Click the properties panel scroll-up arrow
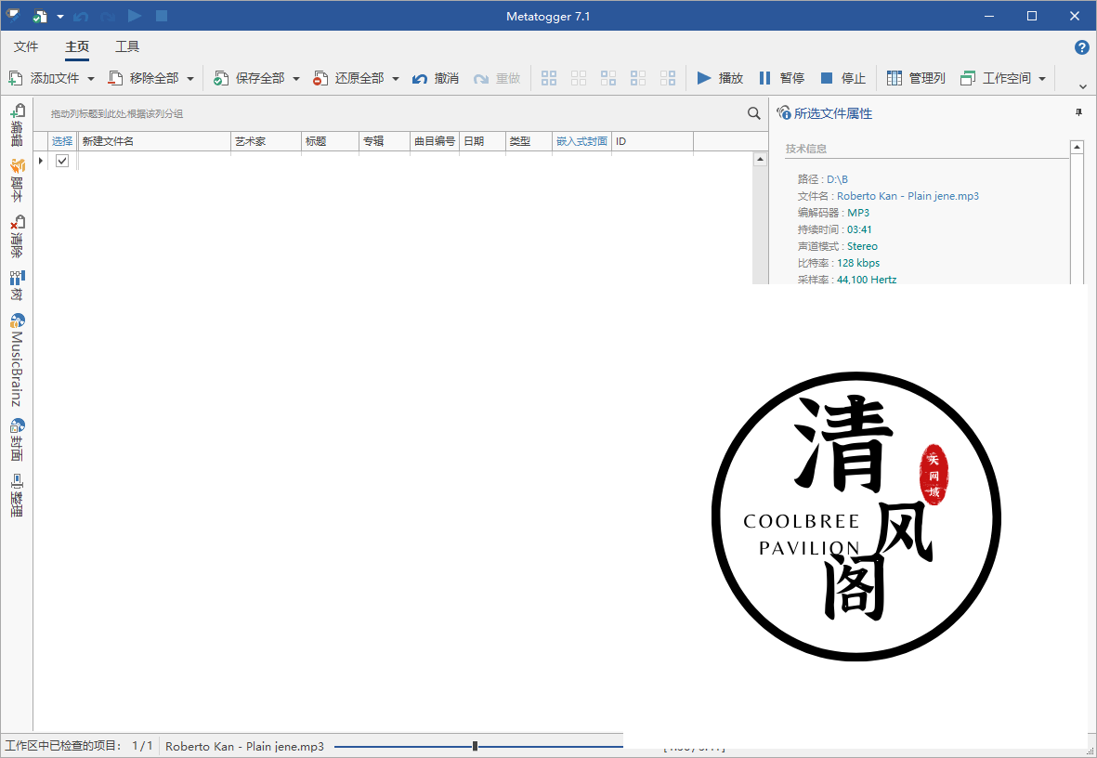The width and height of the screenshot is (1097, 758). (x=1077, y=147)
